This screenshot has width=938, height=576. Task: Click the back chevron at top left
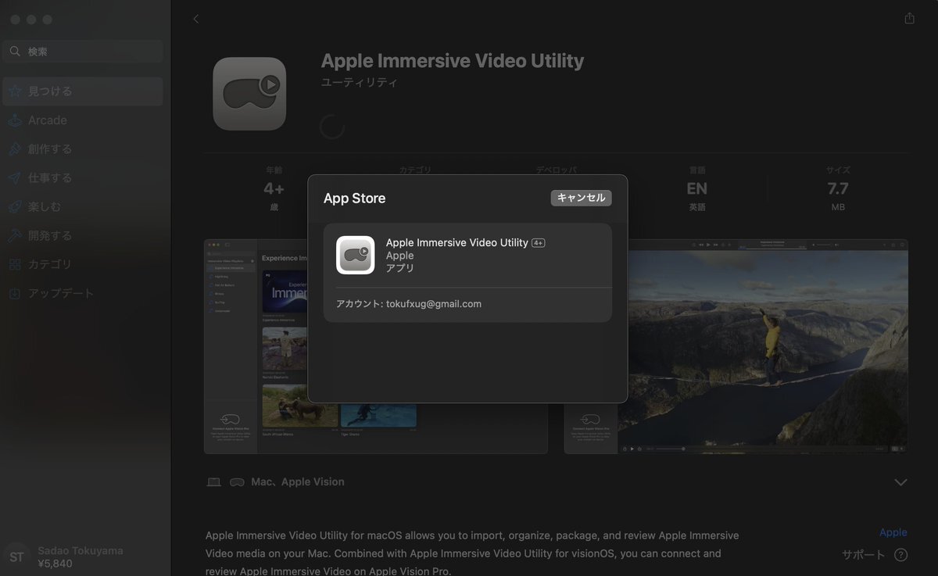195,19
